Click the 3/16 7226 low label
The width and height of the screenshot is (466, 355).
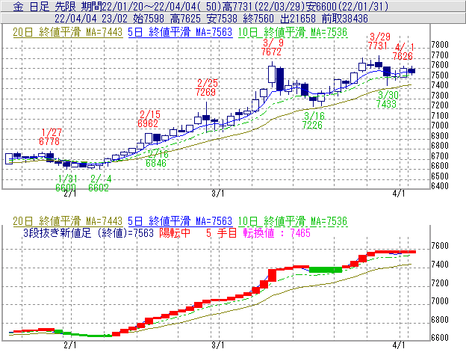[x=312, y=121]
